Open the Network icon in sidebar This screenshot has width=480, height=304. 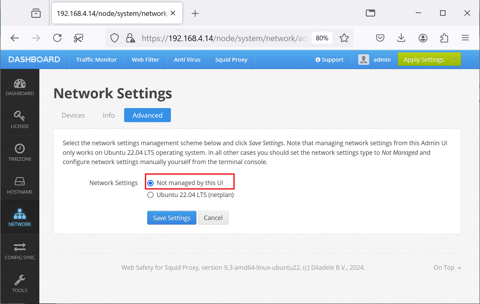tap(20, 214)
